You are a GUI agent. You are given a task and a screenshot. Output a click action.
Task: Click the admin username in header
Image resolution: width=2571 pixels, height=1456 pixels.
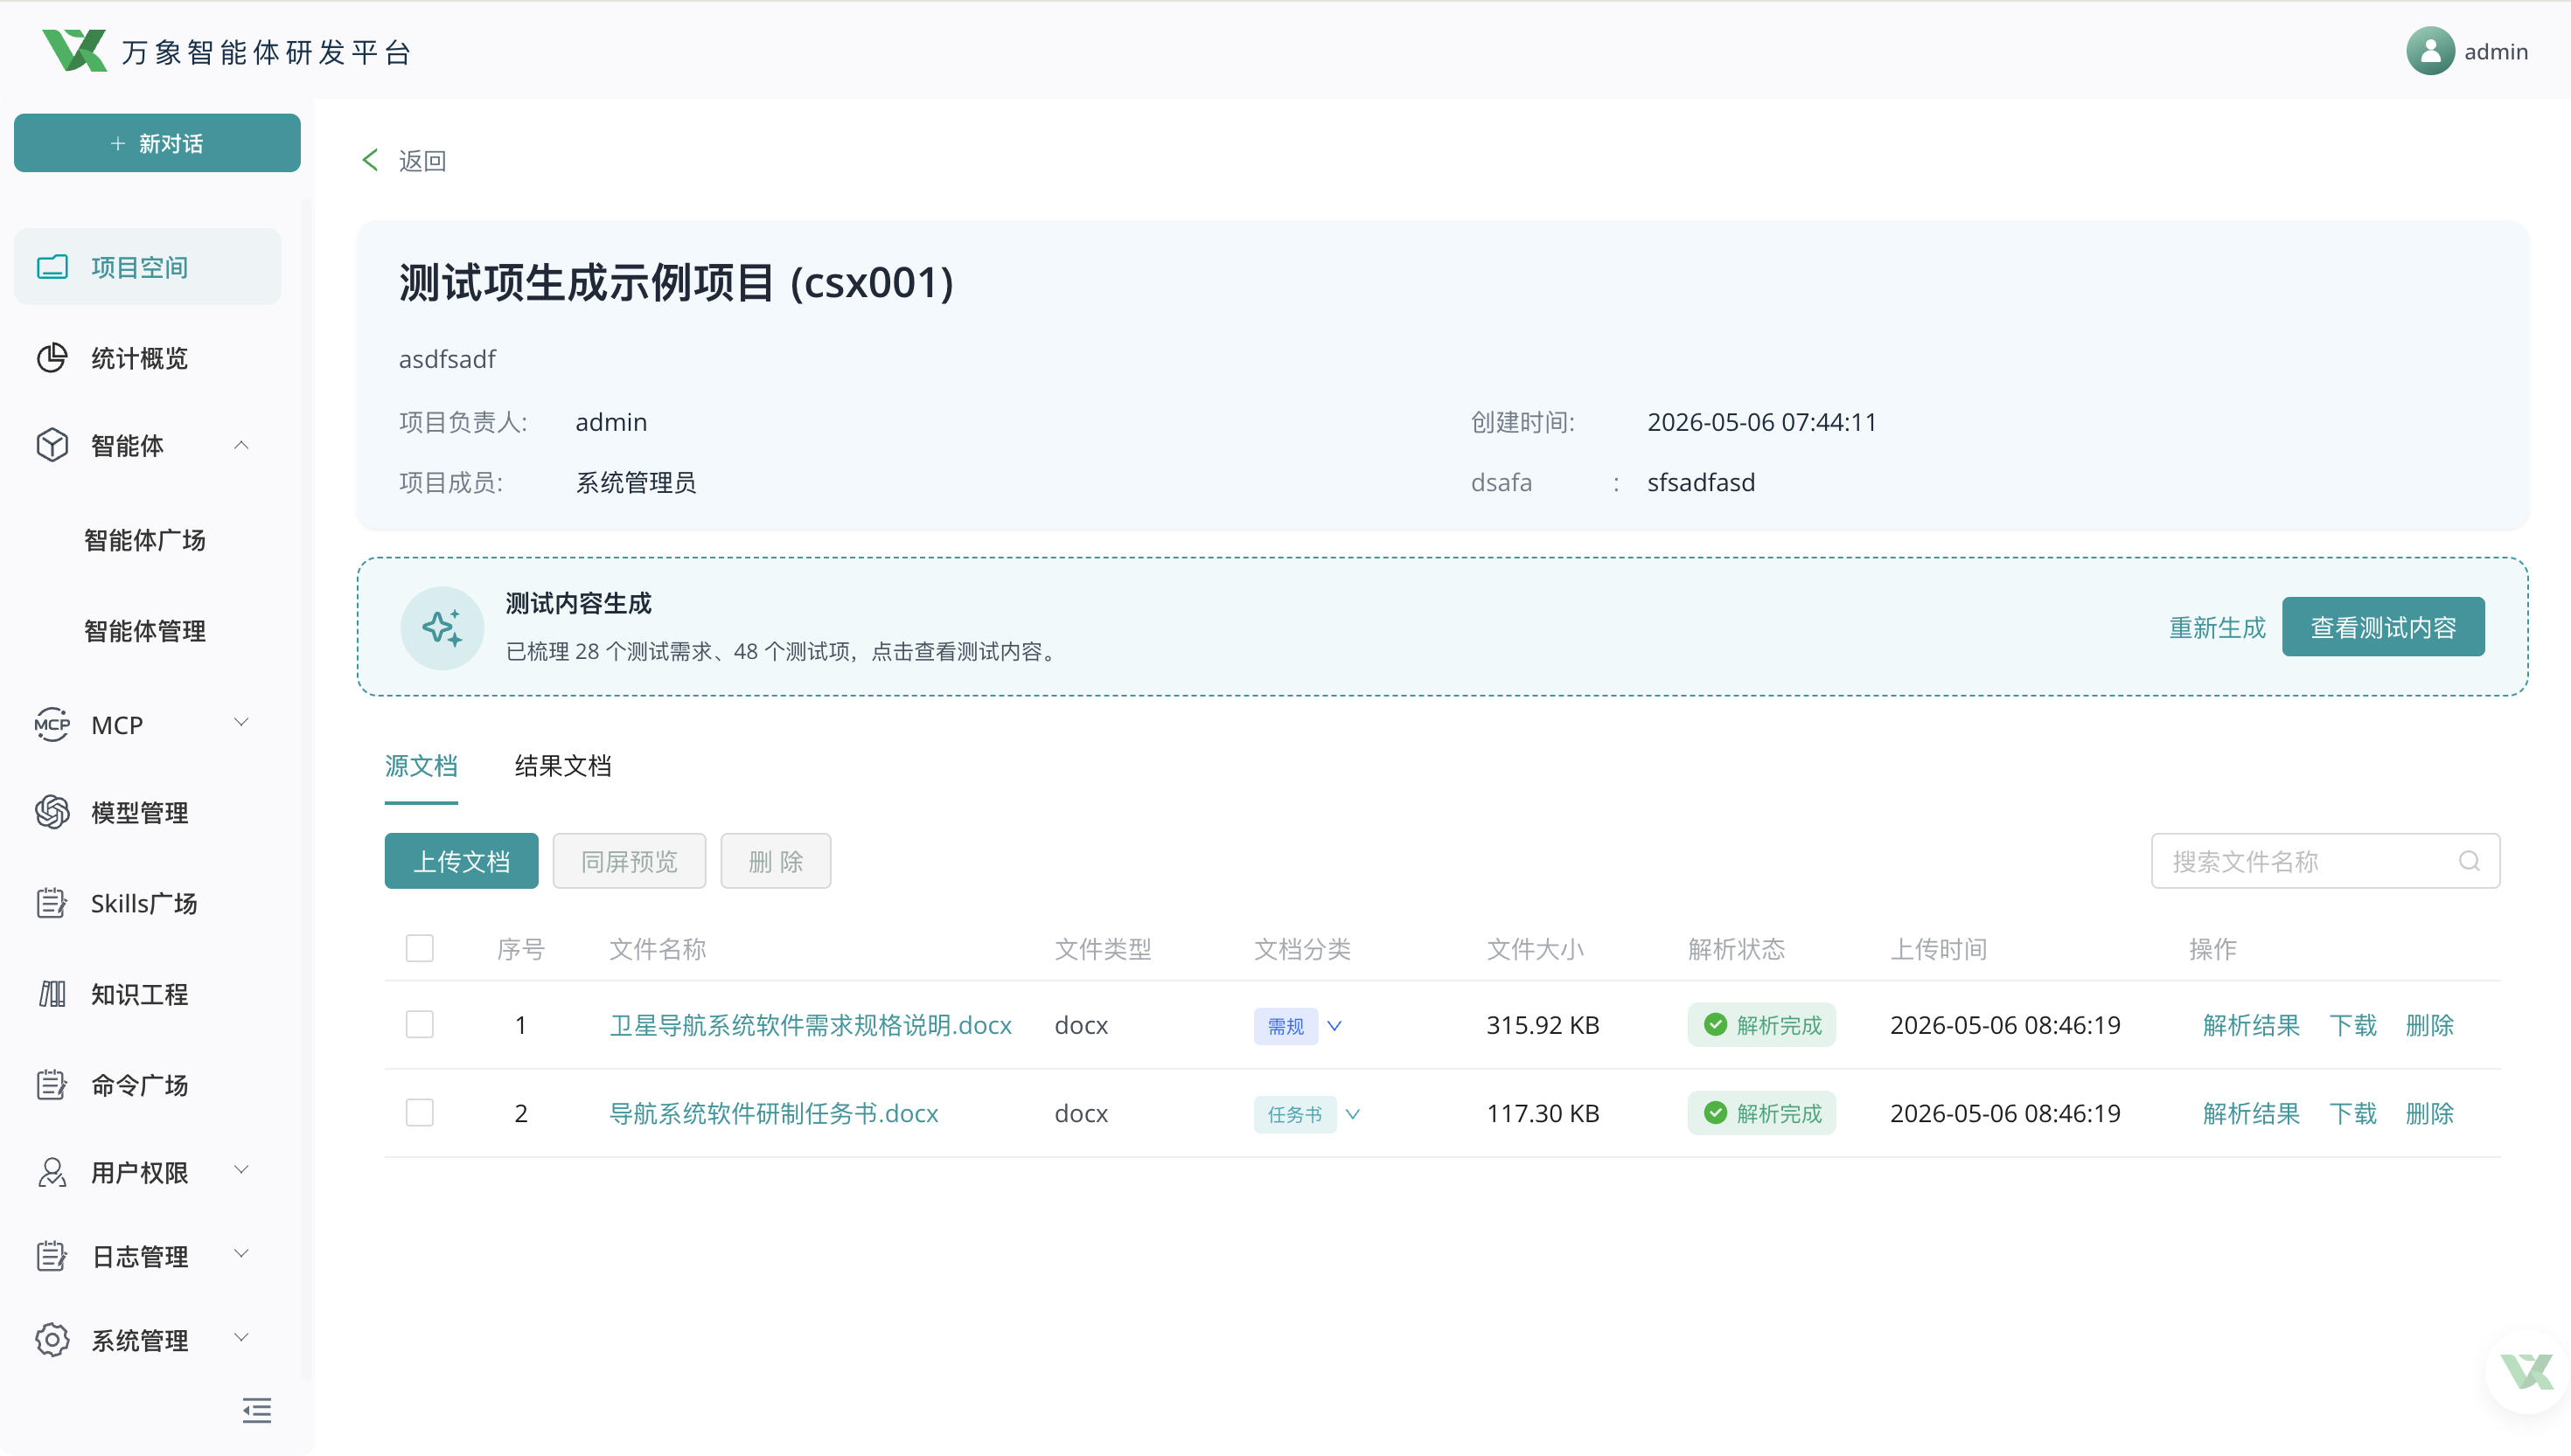[2496, 51]
